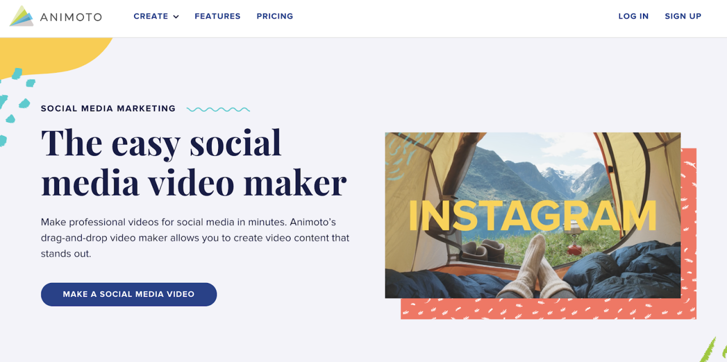Select the SOCIAL MEDIA MARKETING label
This screenshot has height=362, width=727.
[x=108, y=109]
